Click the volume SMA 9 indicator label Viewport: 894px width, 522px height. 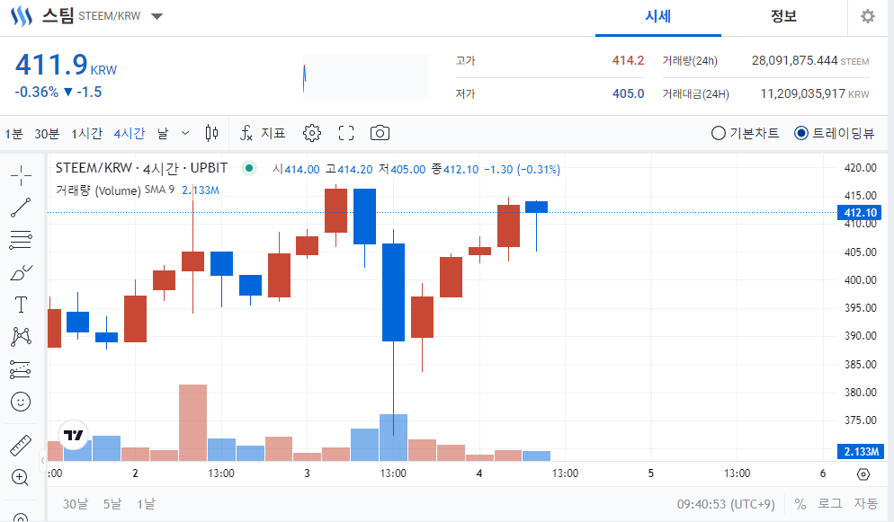point(115,190)
